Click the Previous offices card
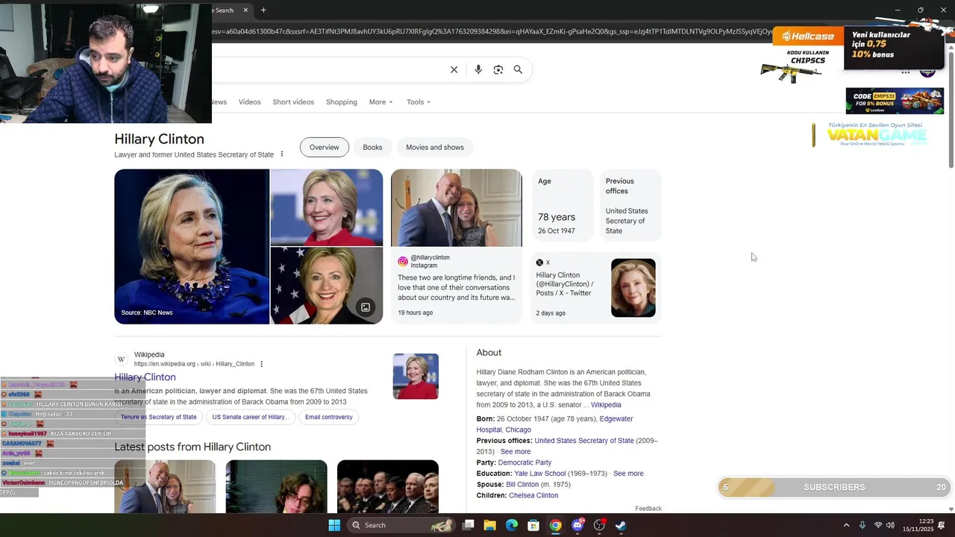955x537 pixels. (630, 206)
